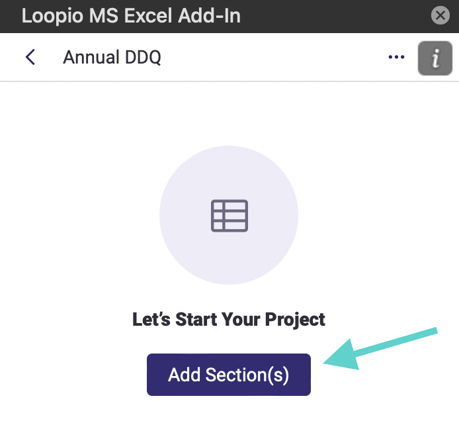
Task: Click the Add Section(s) button
Action: point(229,375)
